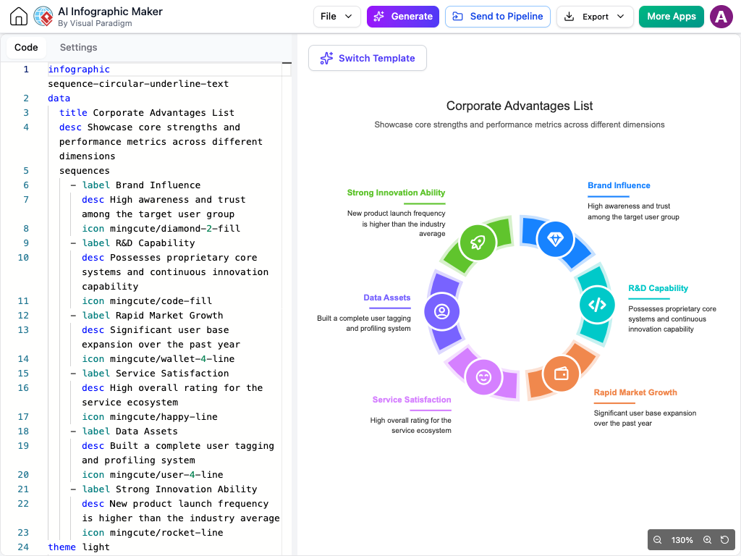This screenshot has width=741, height=556.
Task: Open the File dropdown menu
Action: pyautogui.click(x=337, y=17)
